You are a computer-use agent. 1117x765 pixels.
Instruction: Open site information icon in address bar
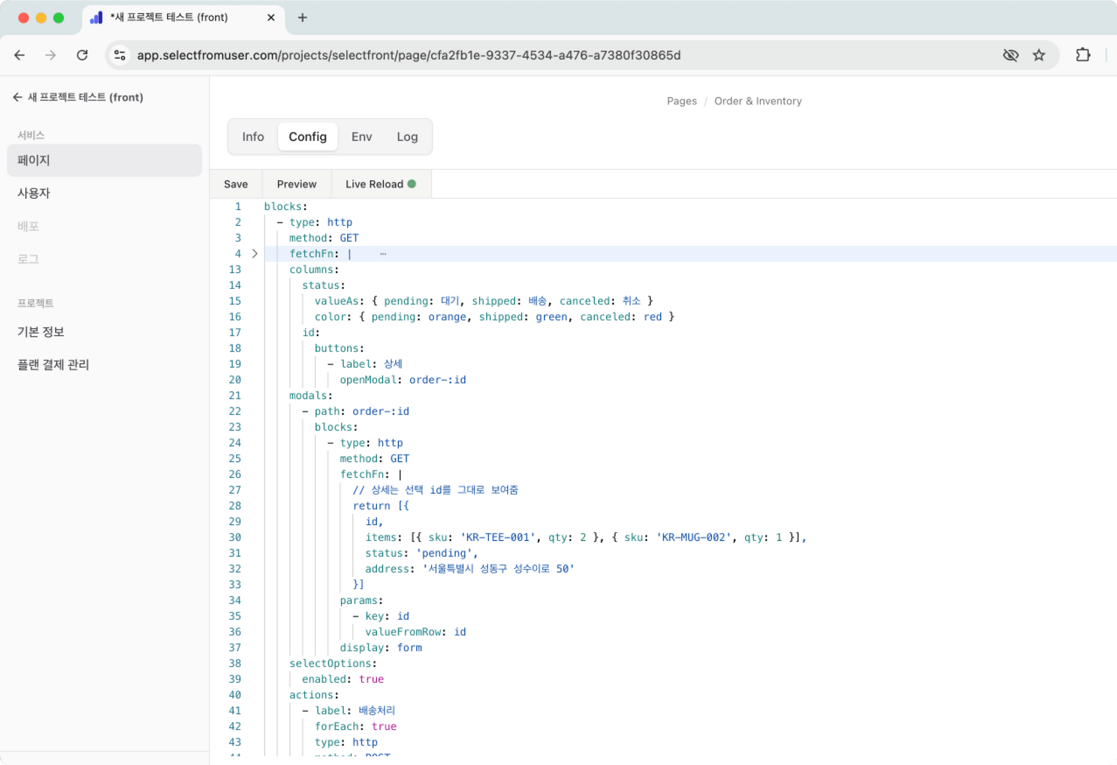point(120,55)
